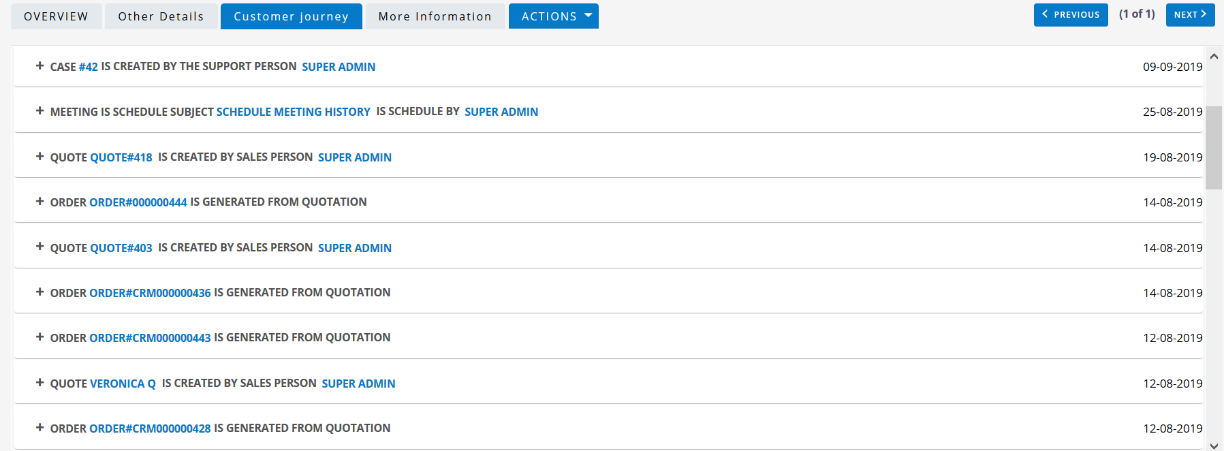The width and height of the screenshot is (1224, 451).
Task: Switch to the Other Details tab
Action: (161, 16)
